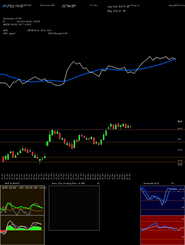Select the 'Stochastics: 87.33' reading
The image size is (185, 245).
13,19
